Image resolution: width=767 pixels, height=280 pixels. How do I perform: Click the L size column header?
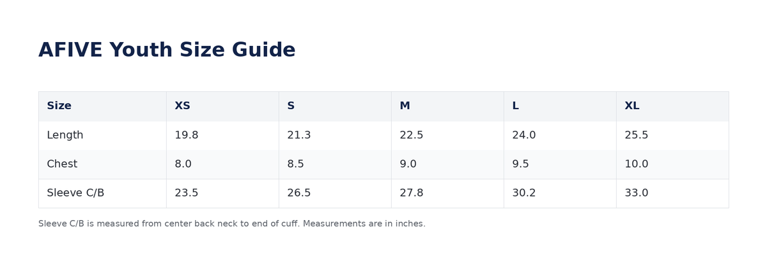click(x=560, y=106)
